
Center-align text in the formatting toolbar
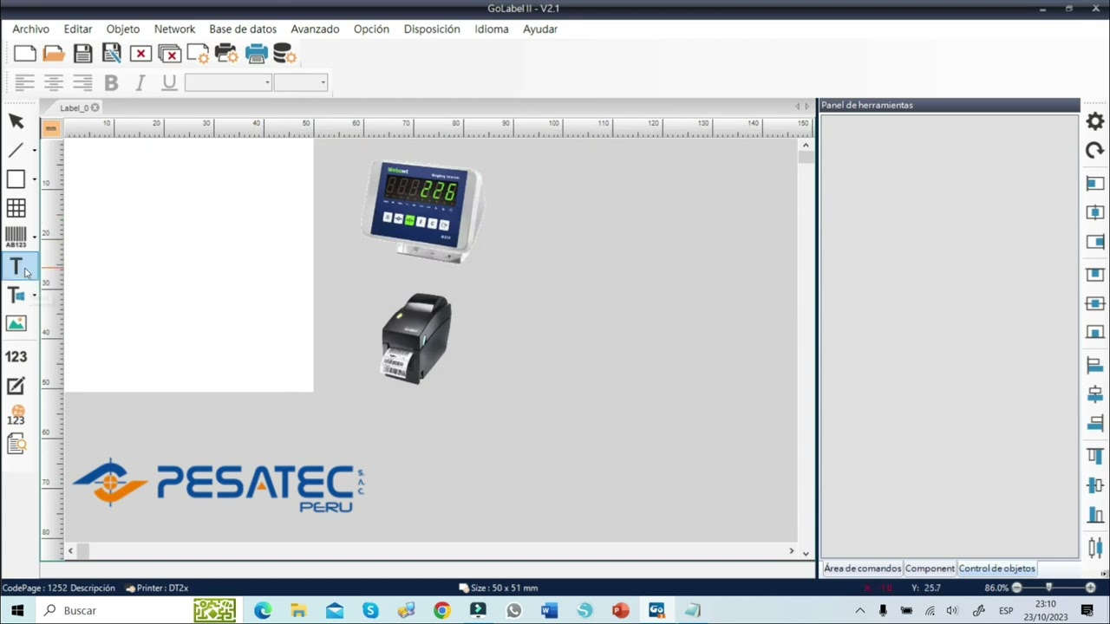pos(54,82)
